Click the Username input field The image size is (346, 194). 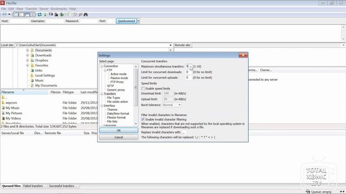[x=55, y=21]
